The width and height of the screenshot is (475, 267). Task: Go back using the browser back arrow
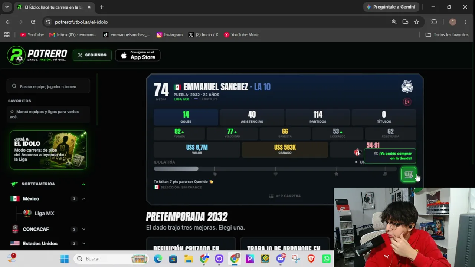point(8,22)
